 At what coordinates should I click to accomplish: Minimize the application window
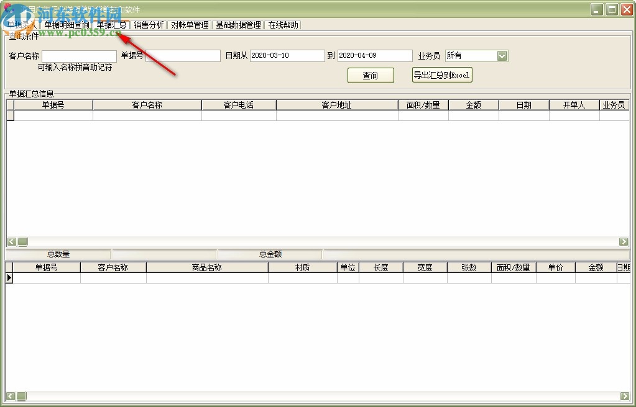tap(597, 9)
